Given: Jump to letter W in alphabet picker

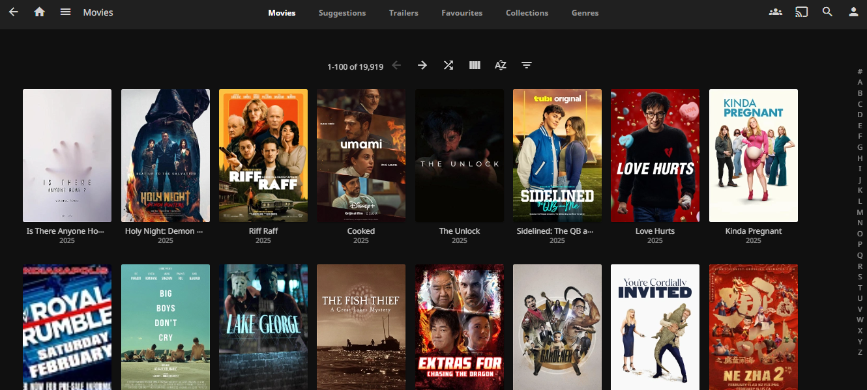Looking at the screenshot, I should tap(860, 320).
